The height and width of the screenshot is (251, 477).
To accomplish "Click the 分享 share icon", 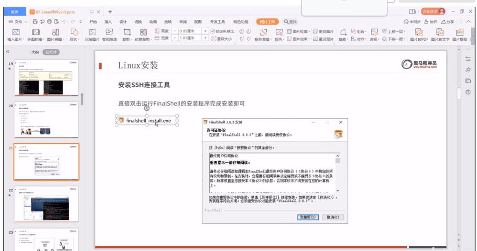I will tap(443, 21).
